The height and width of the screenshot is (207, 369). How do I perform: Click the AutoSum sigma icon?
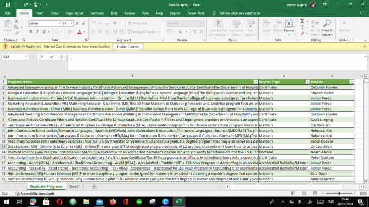(x=302, y=21)
